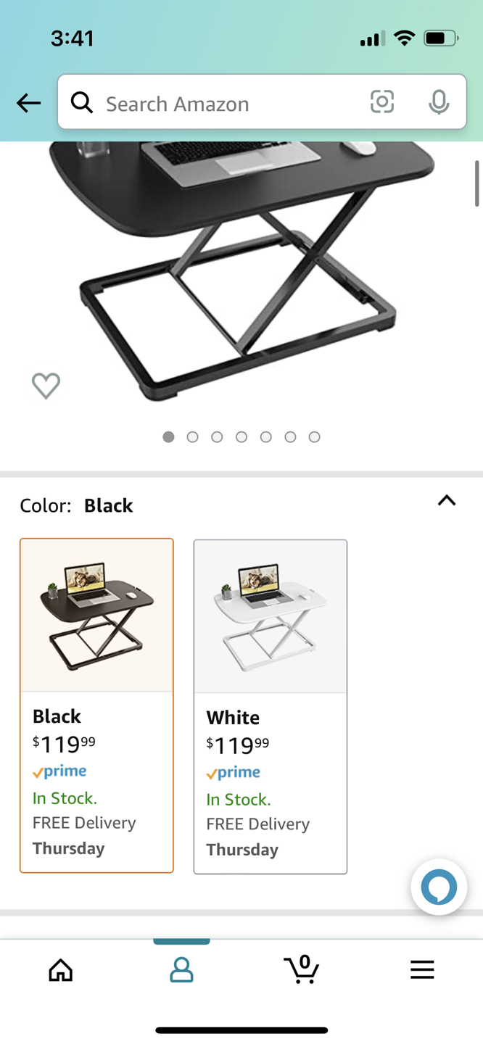Switch to the cart tab

click(302, 969)
